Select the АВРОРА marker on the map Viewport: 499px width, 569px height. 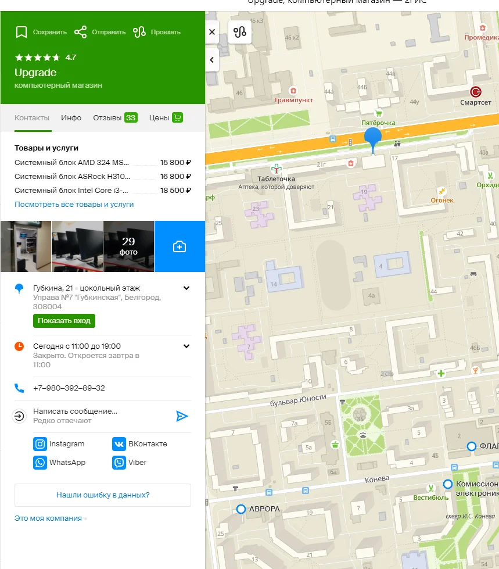241,509
